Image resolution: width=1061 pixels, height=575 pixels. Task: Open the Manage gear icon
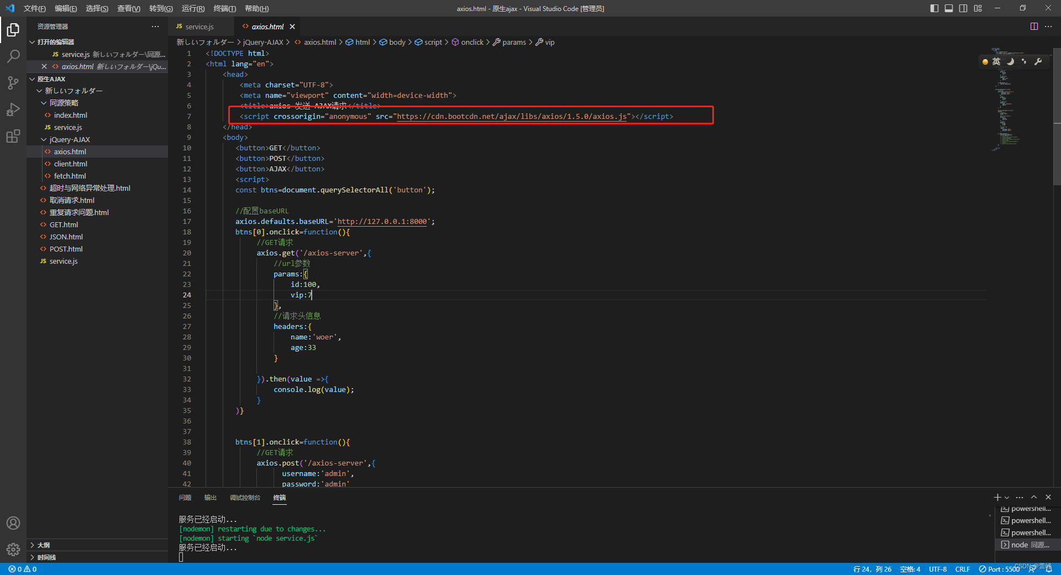pos(13,550)
